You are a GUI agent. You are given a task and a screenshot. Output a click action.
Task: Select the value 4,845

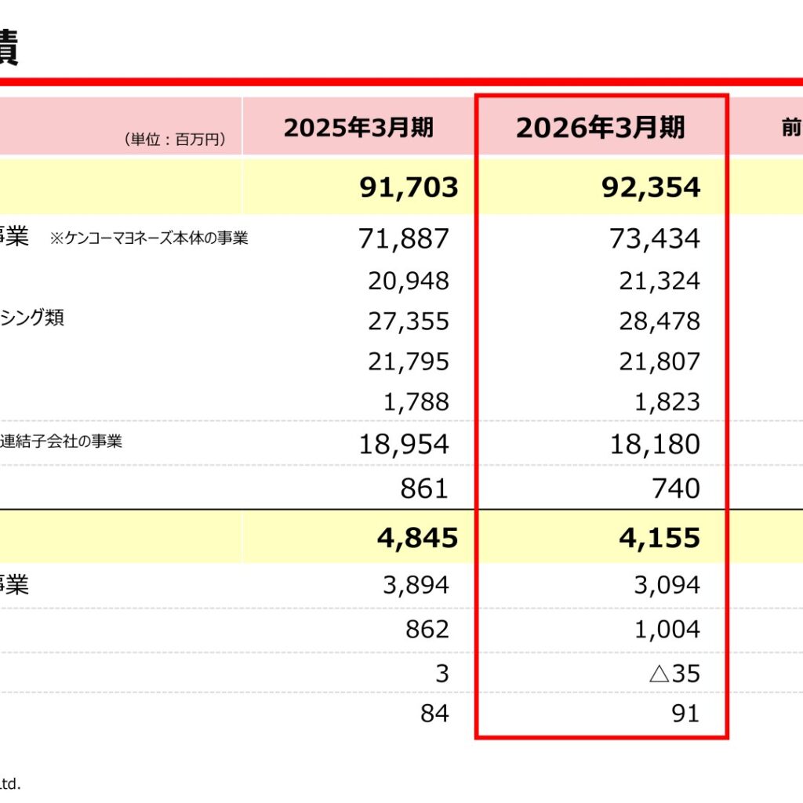click(x=417, y=538)
